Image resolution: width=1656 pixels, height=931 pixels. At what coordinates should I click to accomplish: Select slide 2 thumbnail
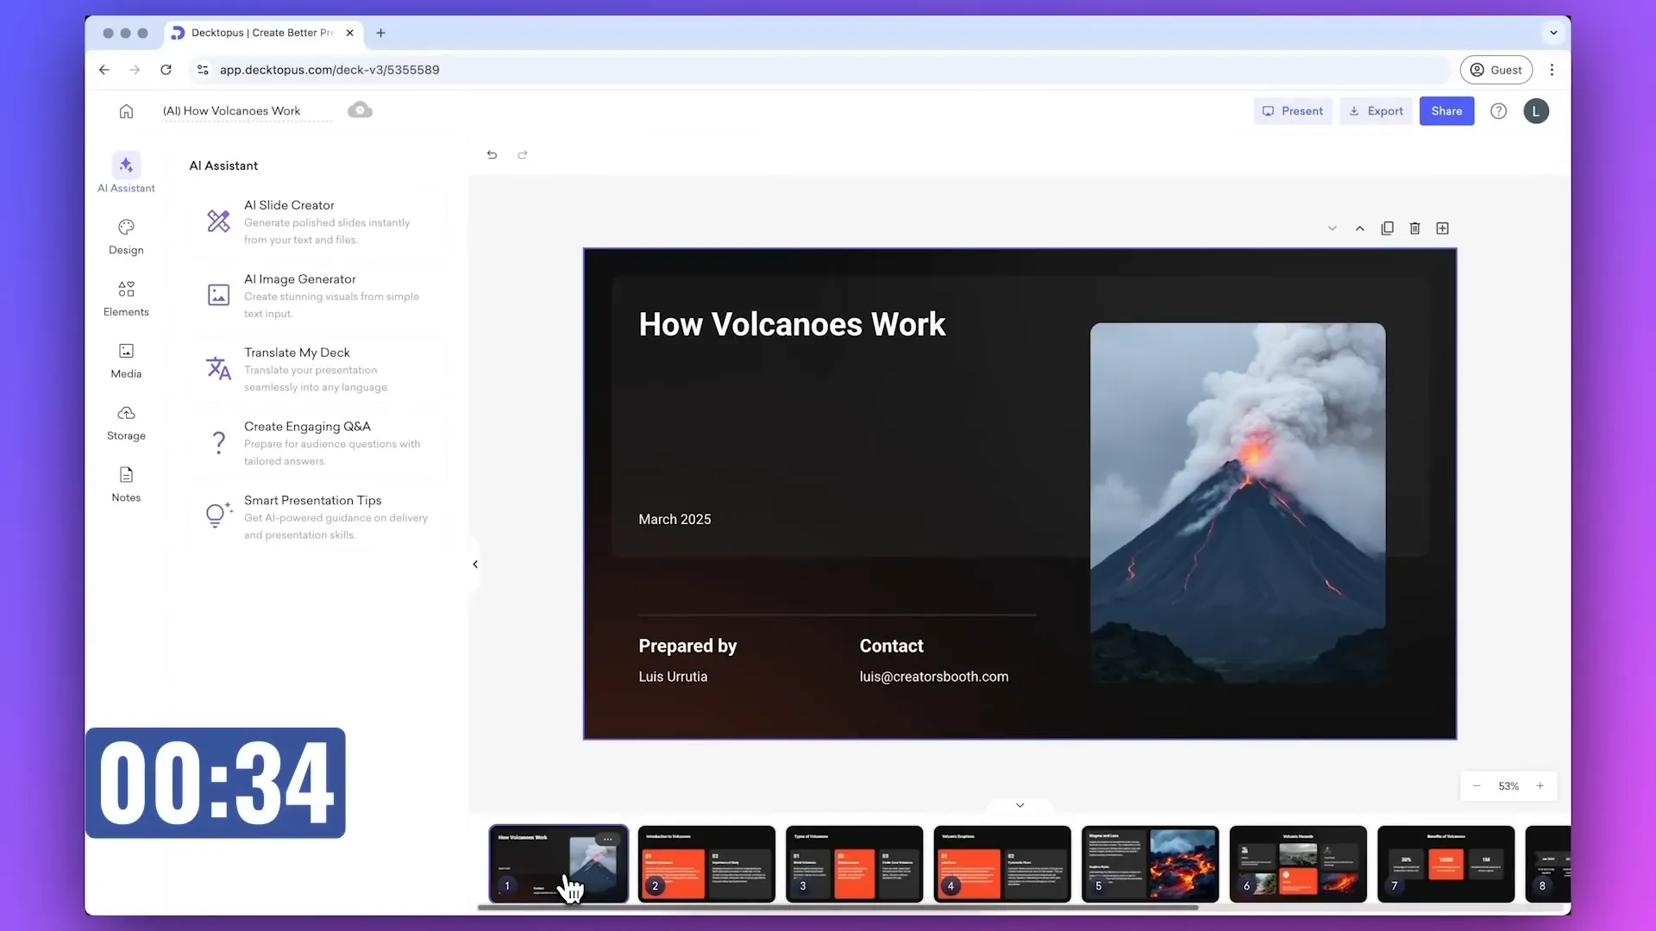click(706, 865)
